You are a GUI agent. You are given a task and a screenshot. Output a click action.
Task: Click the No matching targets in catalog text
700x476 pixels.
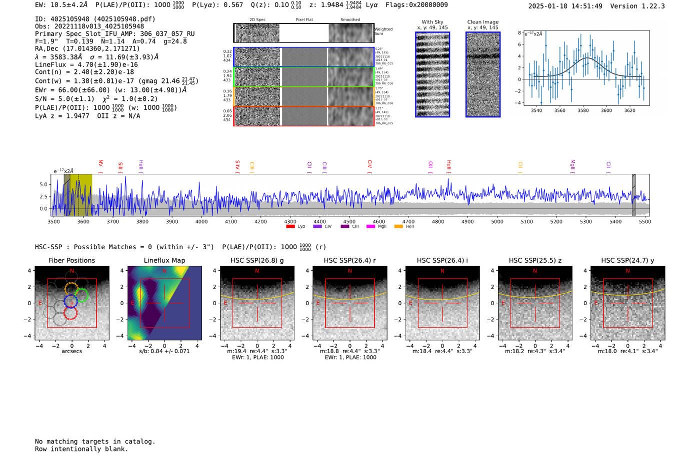coord(95,442)
